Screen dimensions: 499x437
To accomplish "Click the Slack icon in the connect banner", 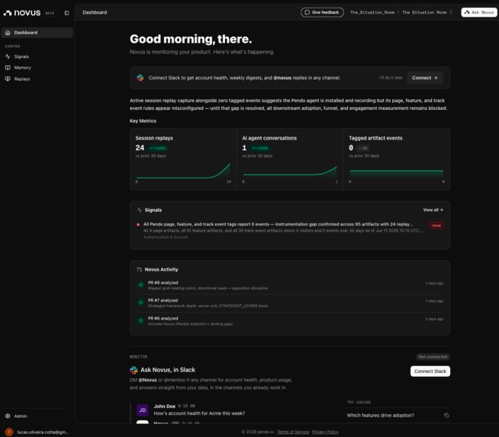I will point(140,78).
